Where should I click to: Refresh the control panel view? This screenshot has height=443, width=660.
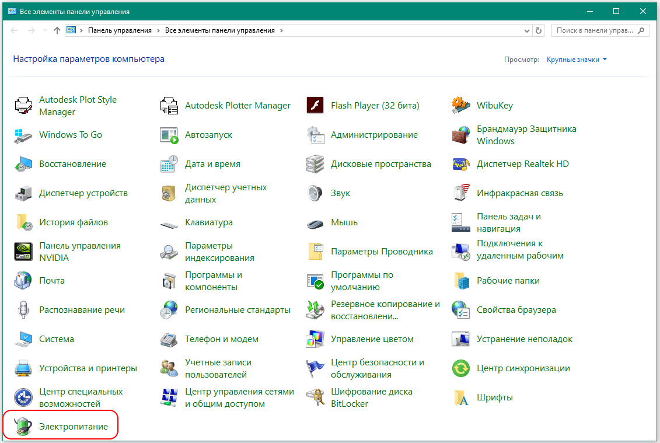coord(539,31)
